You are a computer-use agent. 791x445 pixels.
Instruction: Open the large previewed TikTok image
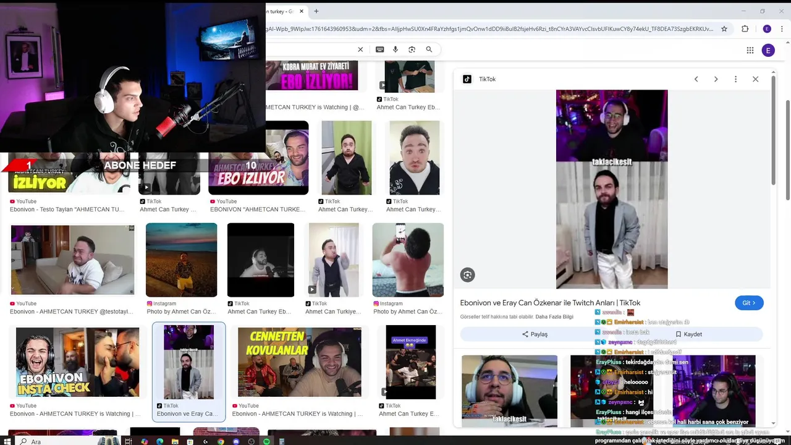click(x=612, y=189)
